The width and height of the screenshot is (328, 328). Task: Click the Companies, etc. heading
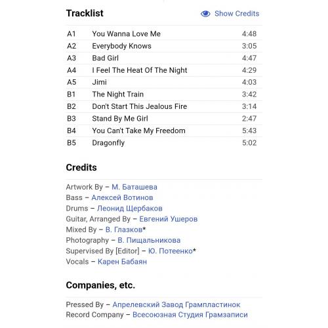(x=100, y=285)
